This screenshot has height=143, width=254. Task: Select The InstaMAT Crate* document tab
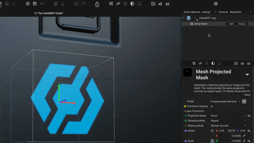(49, 13)
